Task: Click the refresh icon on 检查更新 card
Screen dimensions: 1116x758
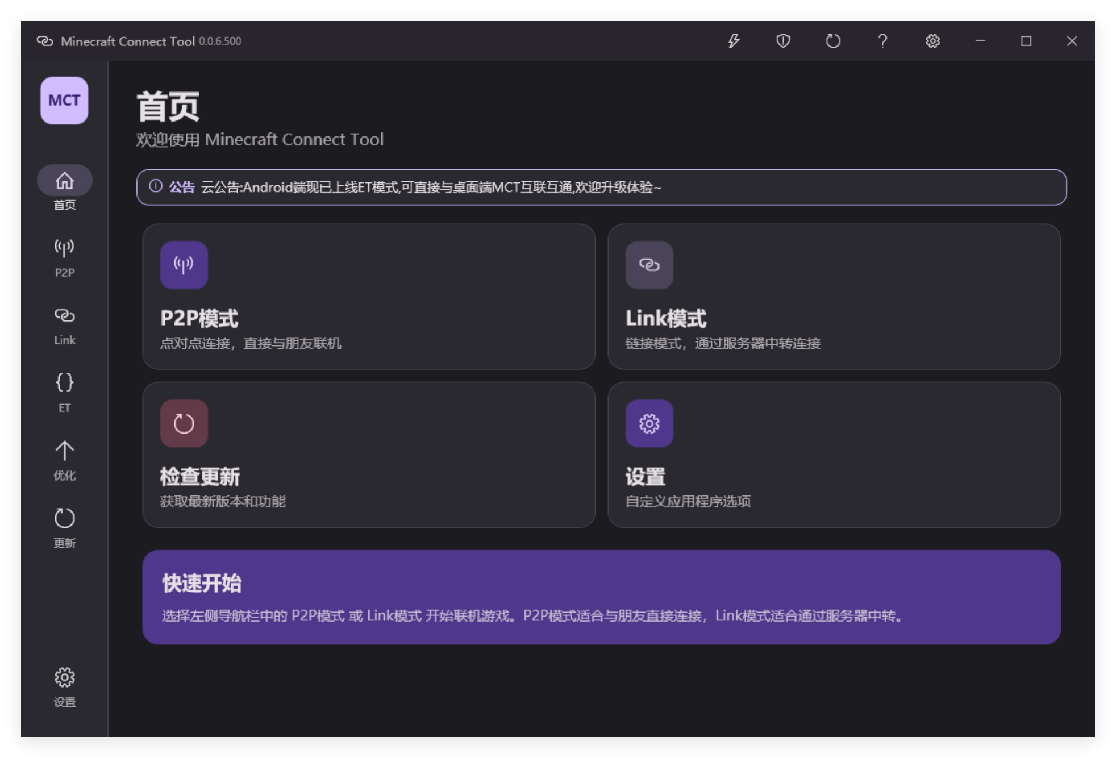Action: click(x=184, y=423)
